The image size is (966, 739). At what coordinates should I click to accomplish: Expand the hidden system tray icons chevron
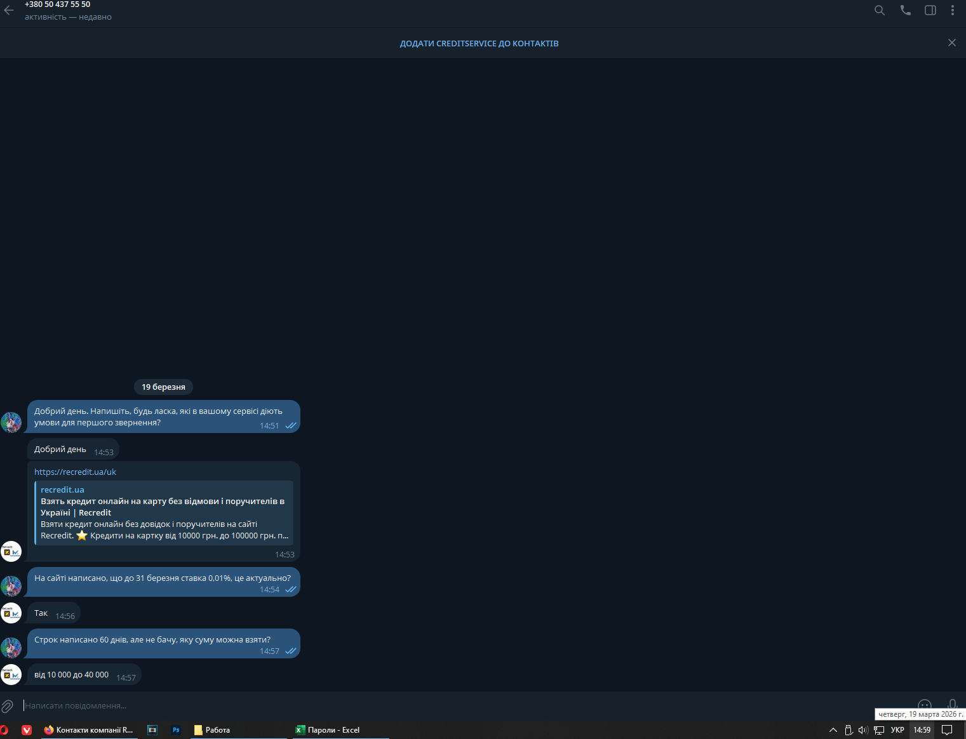coord(833,730)
